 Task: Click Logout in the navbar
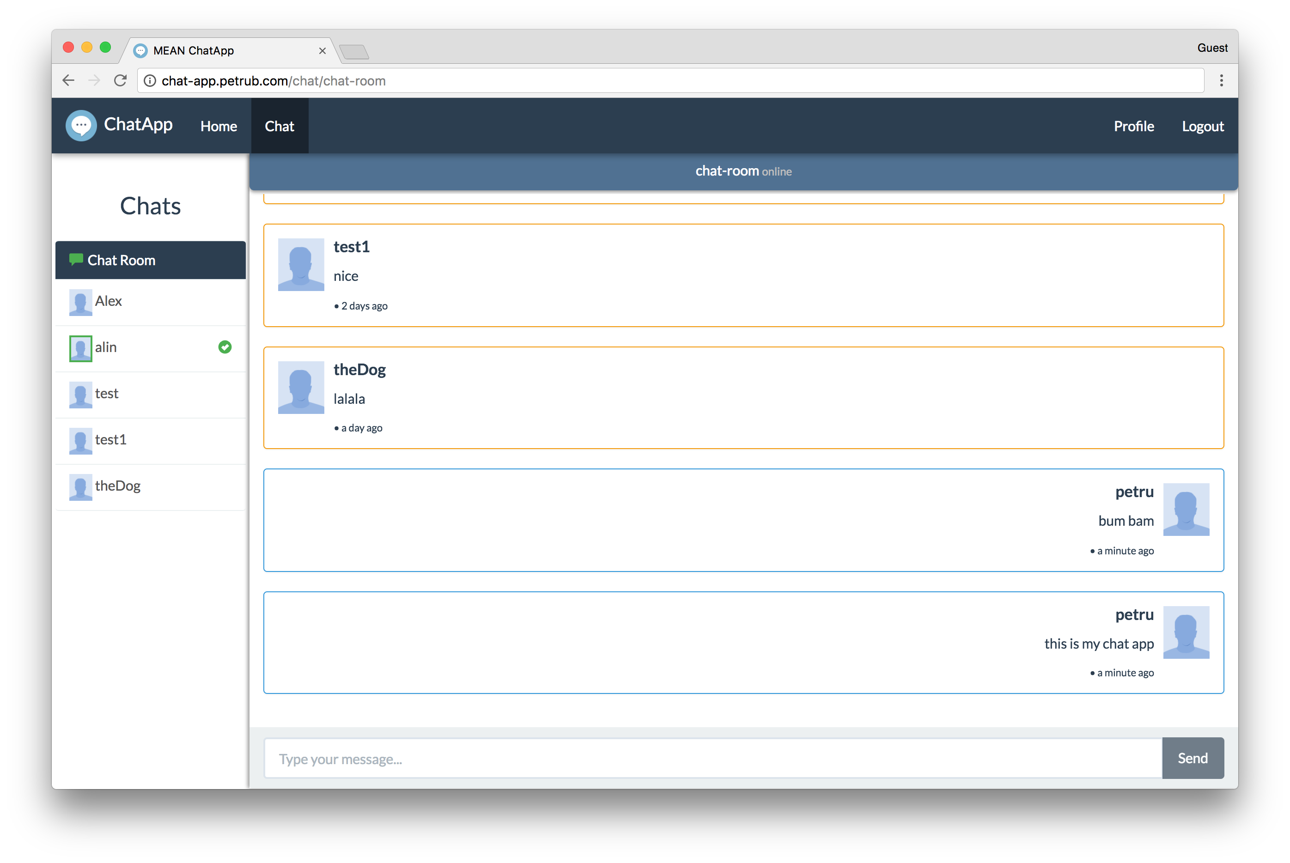(1203, 127)
